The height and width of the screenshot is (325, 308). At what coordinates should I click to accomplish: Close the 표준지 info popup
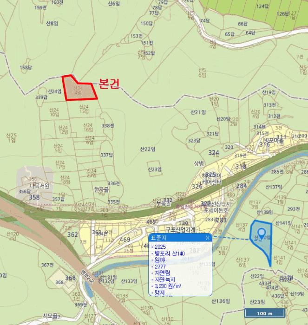pos(208,238)
